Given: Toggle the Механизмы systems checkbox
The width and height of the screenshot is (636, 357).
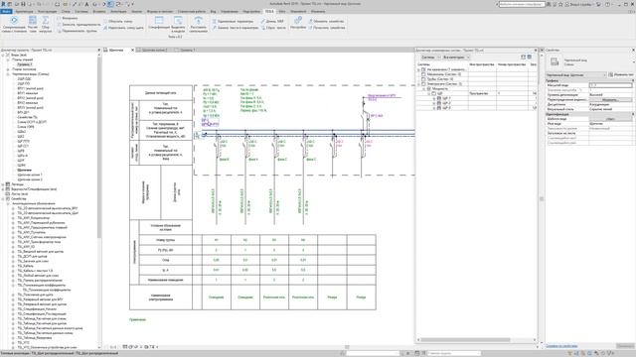Looking at the screenshot, I should (423, 74).
